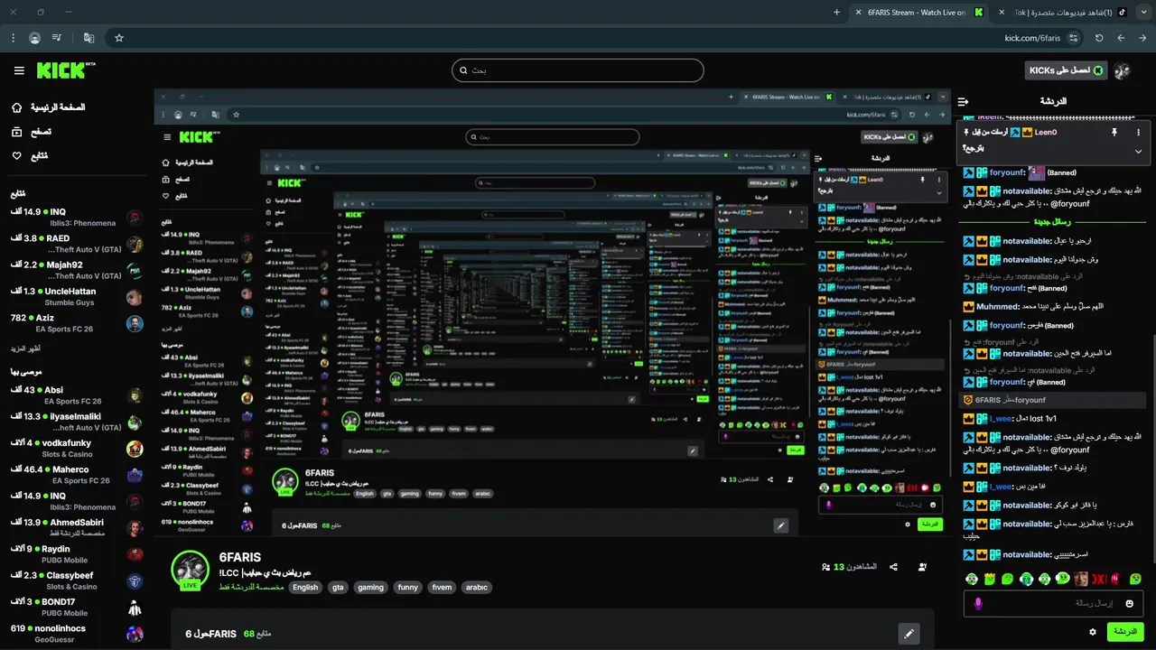Bookmark the page with the star icon
1156x650 pixels.
point(118,38)
